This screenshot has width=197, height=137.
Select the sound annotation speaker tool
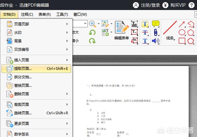[156, 41]
